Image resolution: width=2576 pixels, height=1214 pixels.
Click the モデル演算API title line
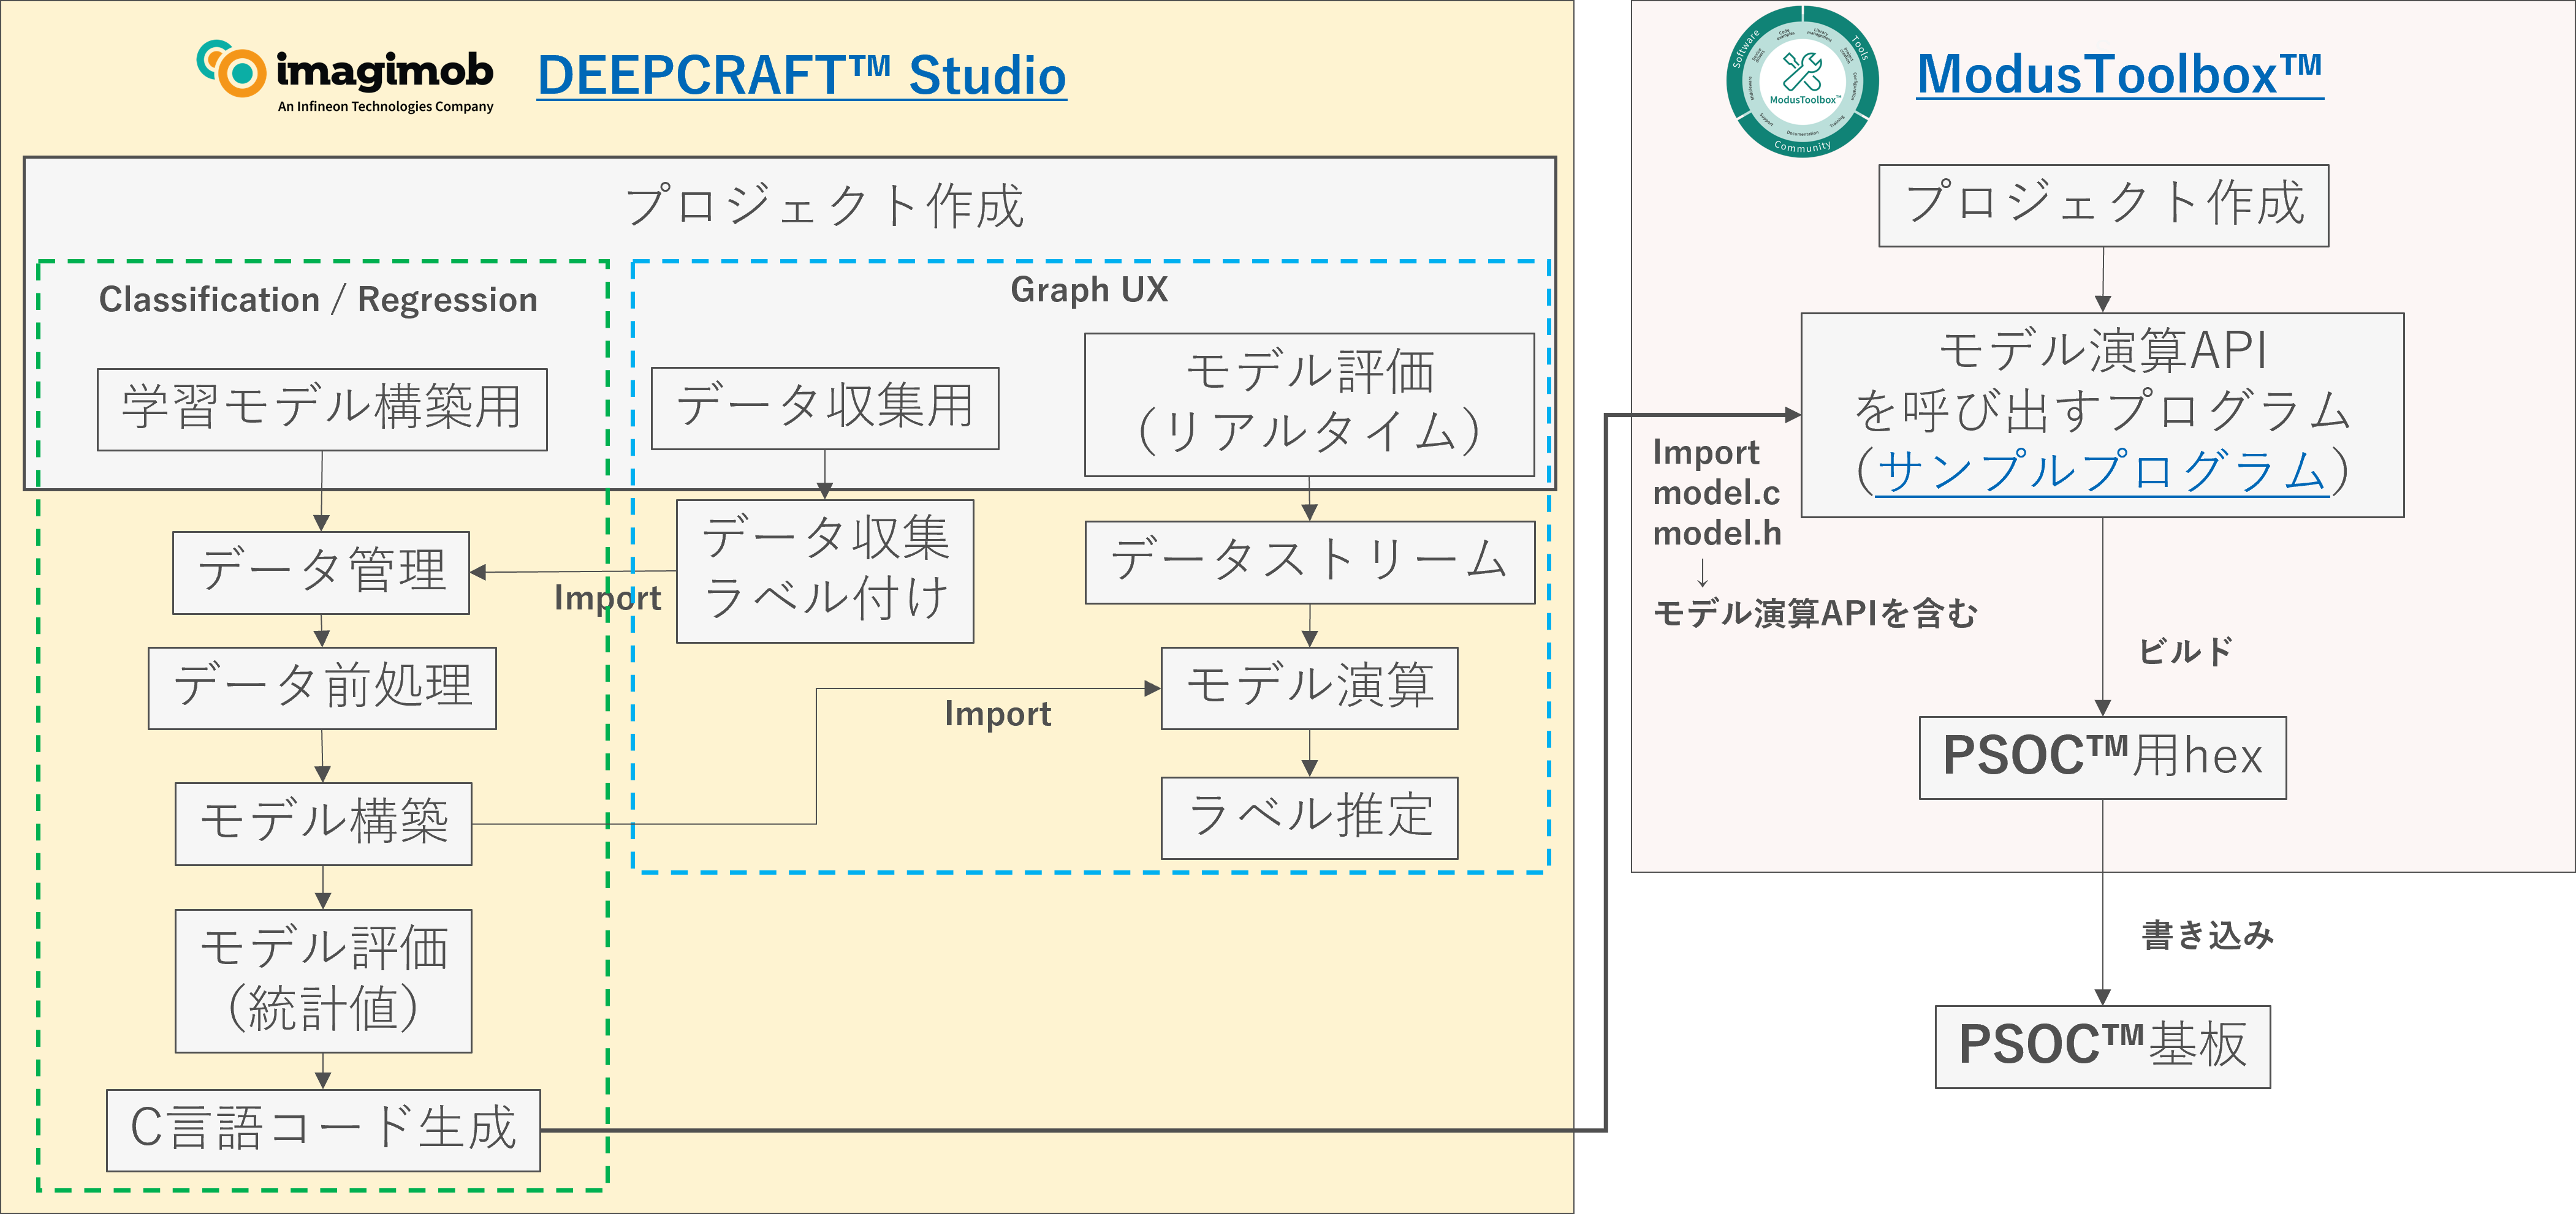pos(2102,350)
